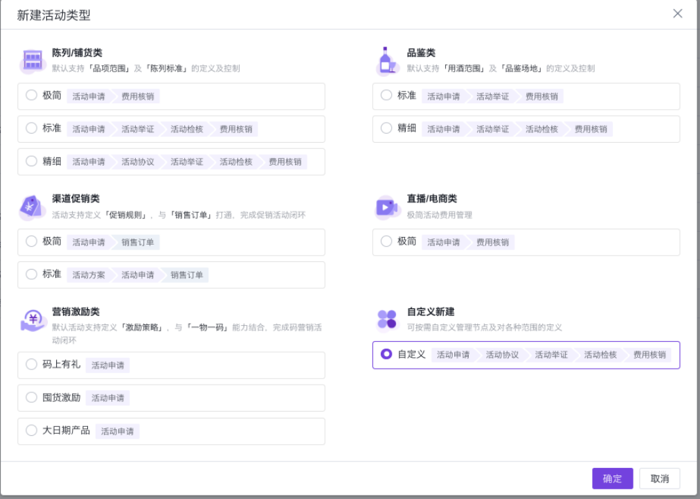Click 活动方案 tag in 渠道促销类 标准 row

click(89, 274)
